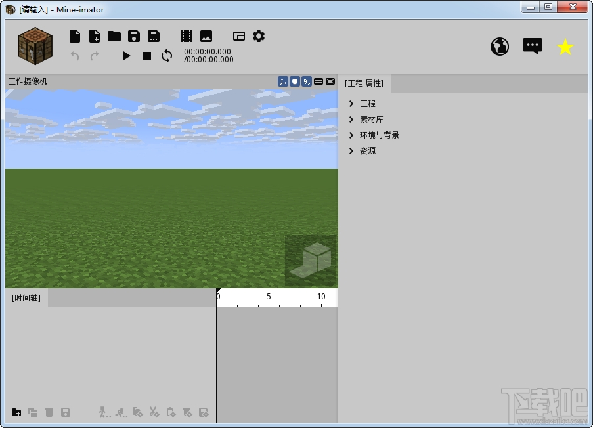Click the crafting table logo
Image resolution: width=593 pixels, height=428 pixels.
35,46
